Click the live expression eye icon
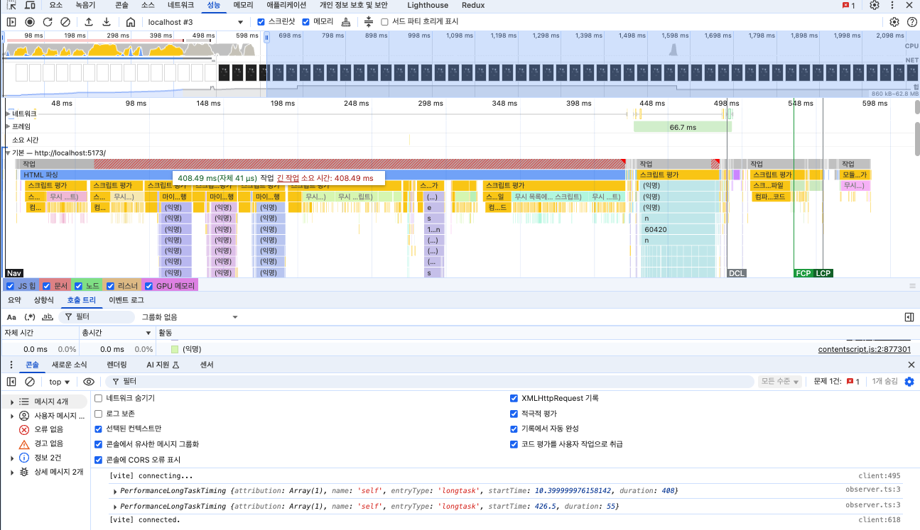Viewport: 920px width, 530px height. pyautogui.click(x=89, y=382)
